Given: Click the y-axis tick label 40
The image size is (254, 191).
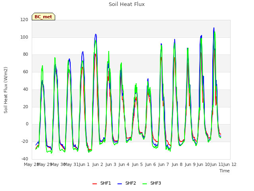Looking at the screenshot, I should coord(25,89).
